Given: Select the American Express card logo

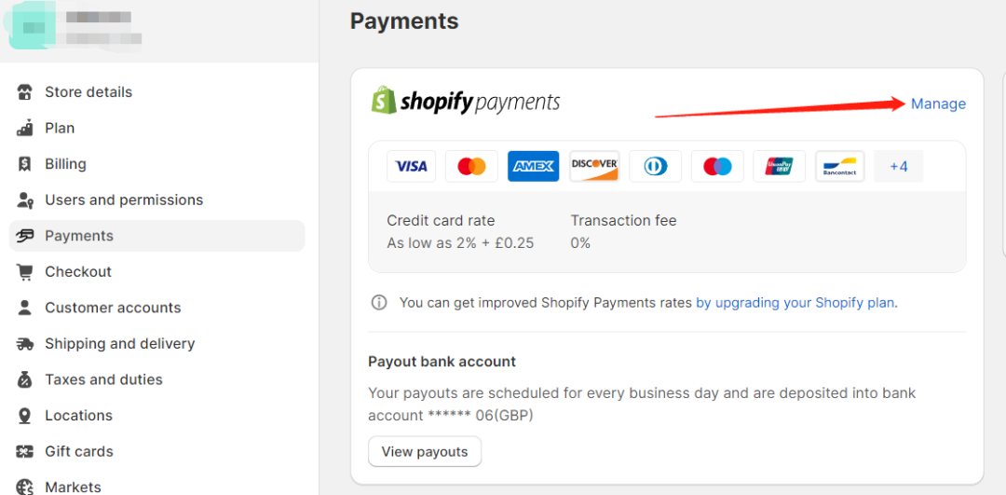Looking at the screenshot, I should (x=533, y=166).
